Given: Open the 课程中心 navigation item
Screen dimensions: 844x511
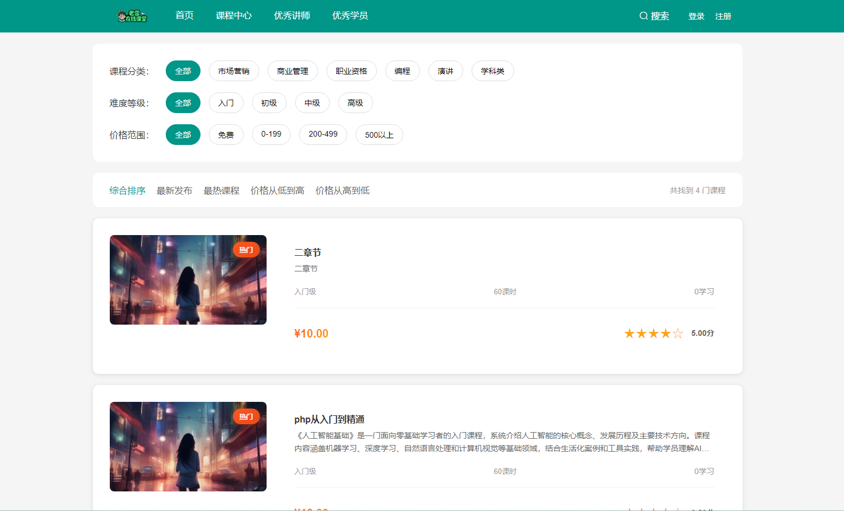Looking at the screenshot, I should pyautogui.click(x=234, y=16).
